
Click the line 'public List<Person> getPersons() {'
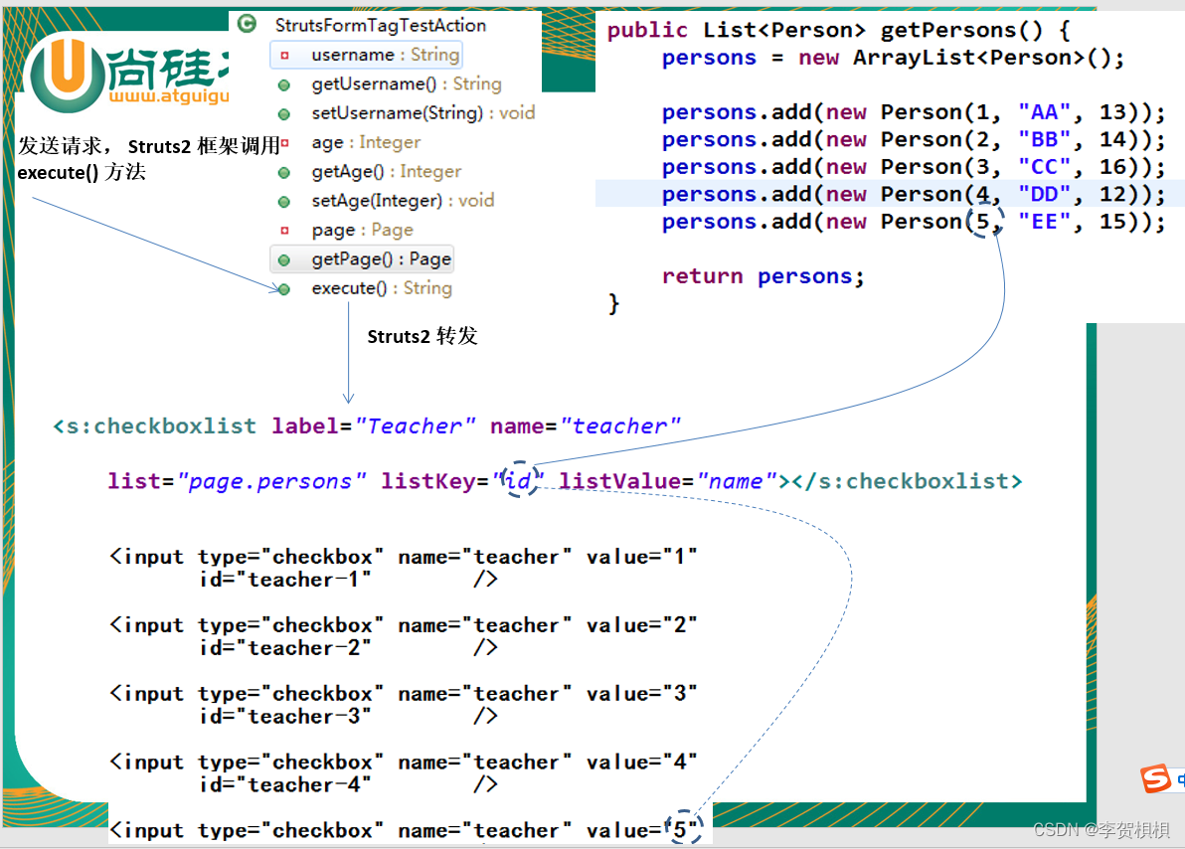[x=839, y=30]
